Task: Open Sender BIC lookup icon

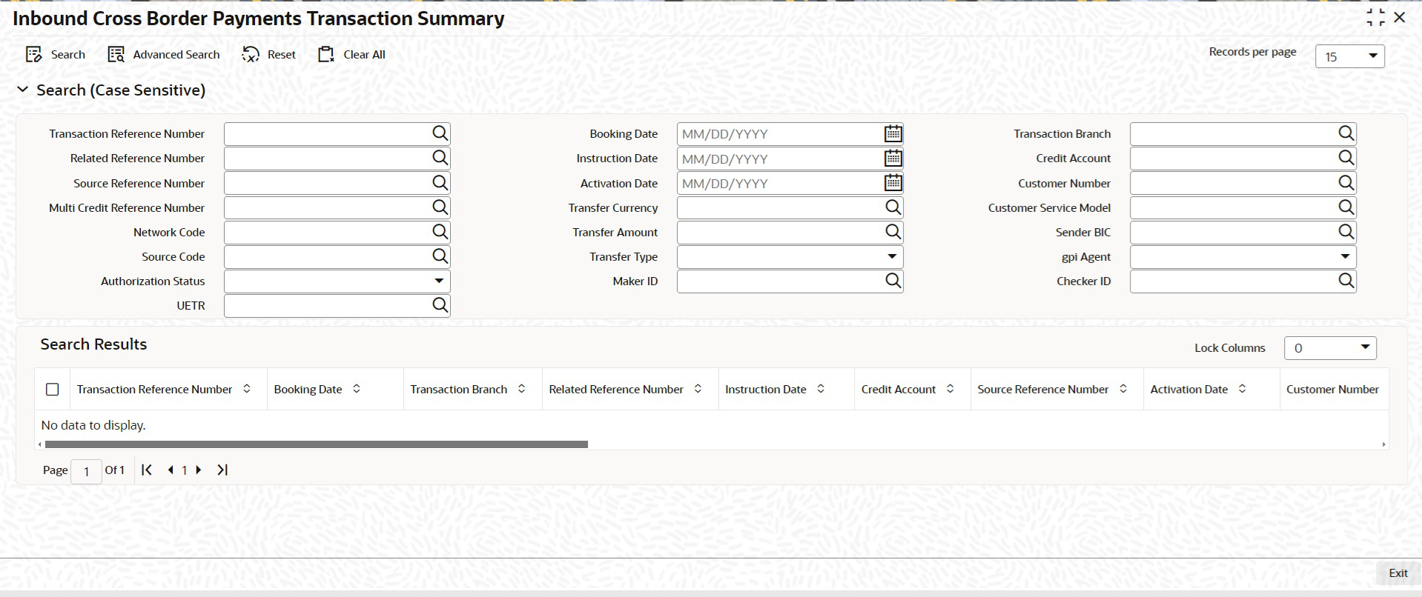Action: point(1346,231)
